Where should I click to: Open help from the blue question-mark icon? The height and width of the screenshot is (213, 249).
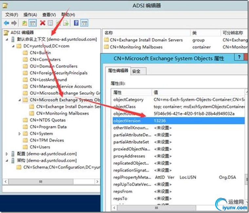76,23
